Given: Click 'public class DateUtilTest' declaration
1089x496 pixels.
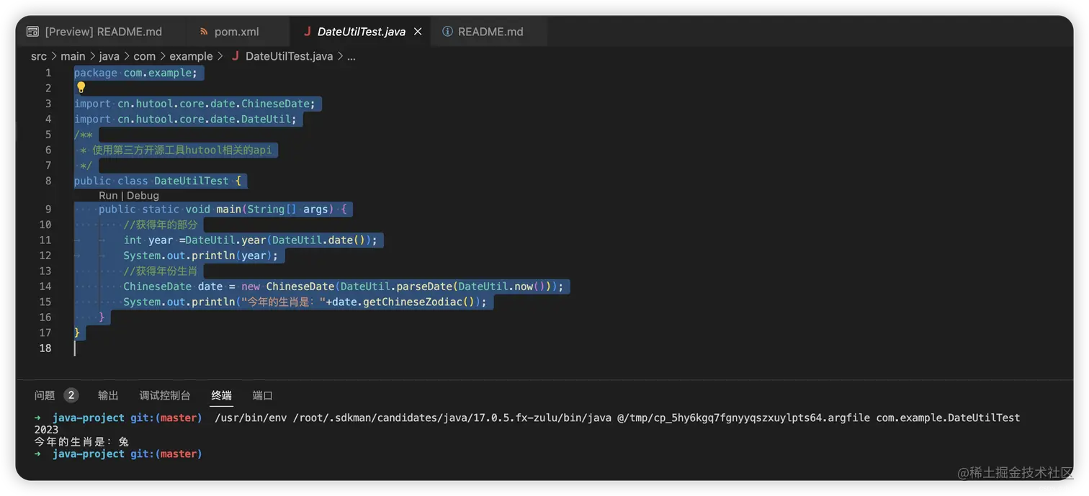Looking at the screenshot, I should coord(157,181).
